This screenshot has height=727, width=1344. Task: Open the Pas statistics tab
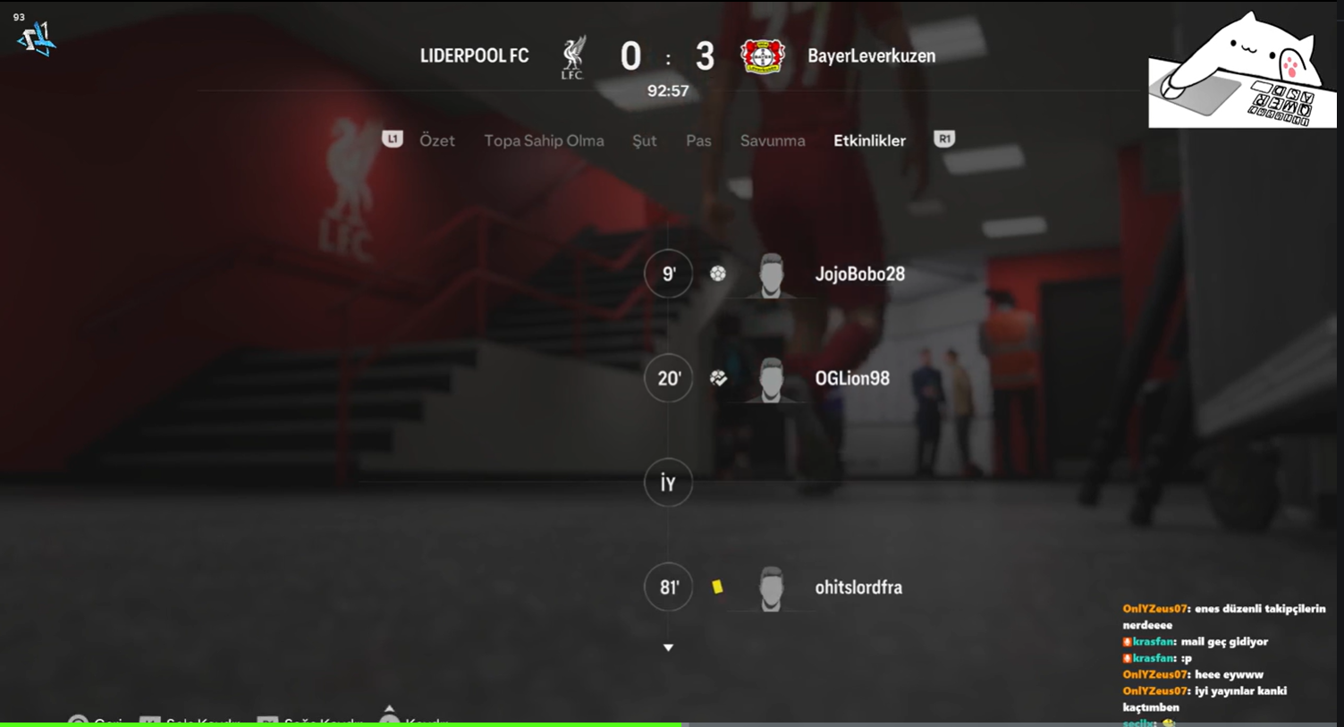698,140
